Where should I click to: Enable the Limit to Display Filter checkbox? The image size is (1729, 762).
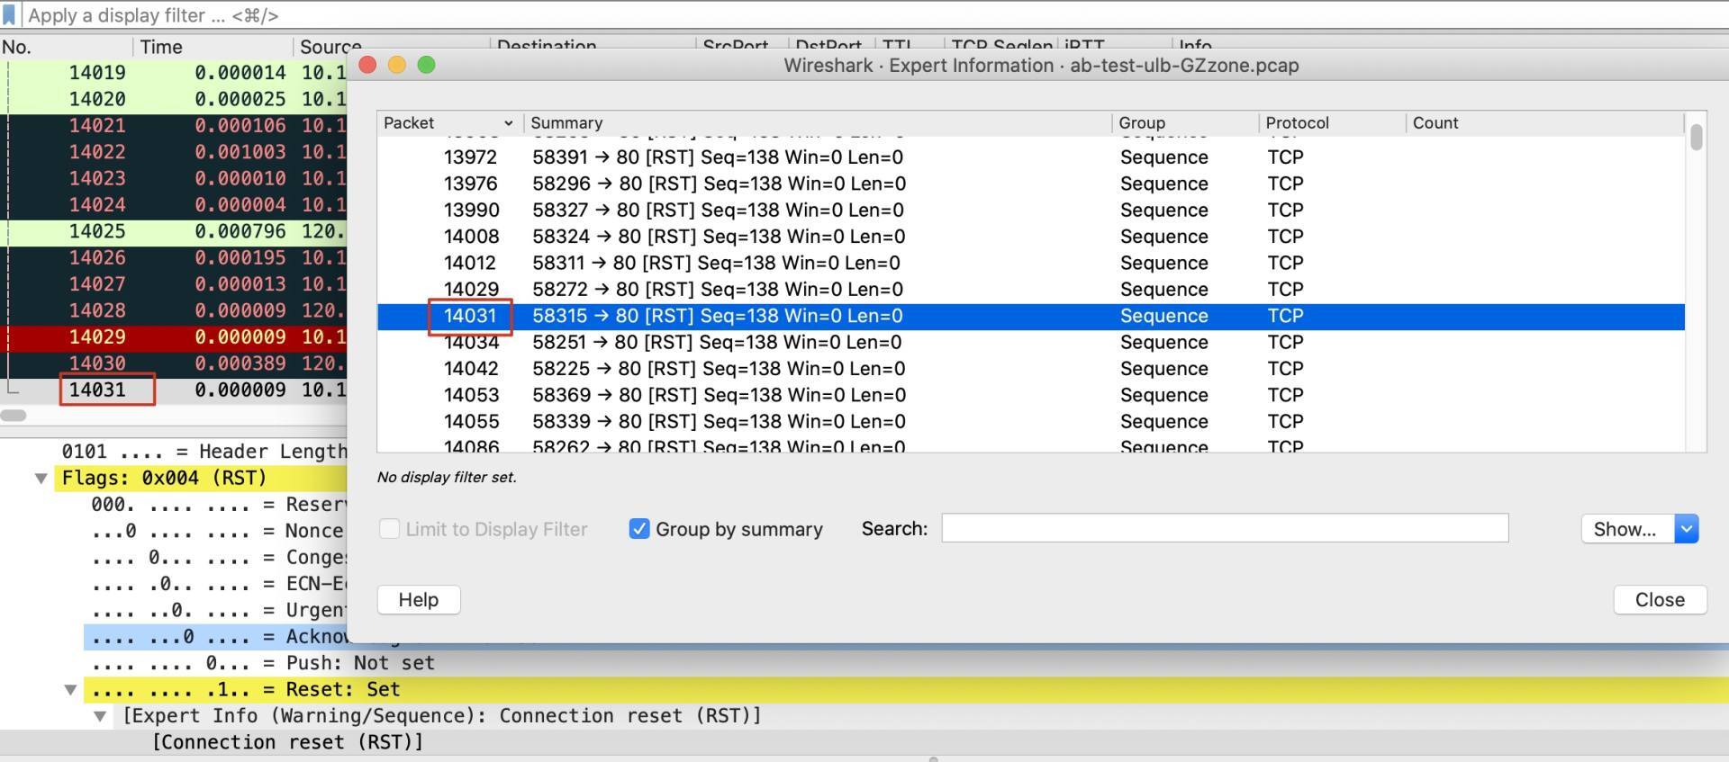tap(389, 529)
